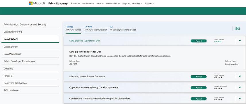Click Mirroring - New Source: Dataverse title
The image size is (246, 104).
pos(87,76)
